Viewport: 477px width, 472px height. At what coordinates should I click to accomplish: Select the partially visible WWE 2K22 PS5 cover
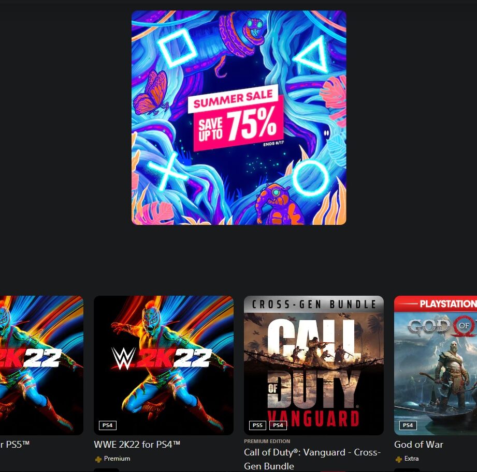point(41,366)
